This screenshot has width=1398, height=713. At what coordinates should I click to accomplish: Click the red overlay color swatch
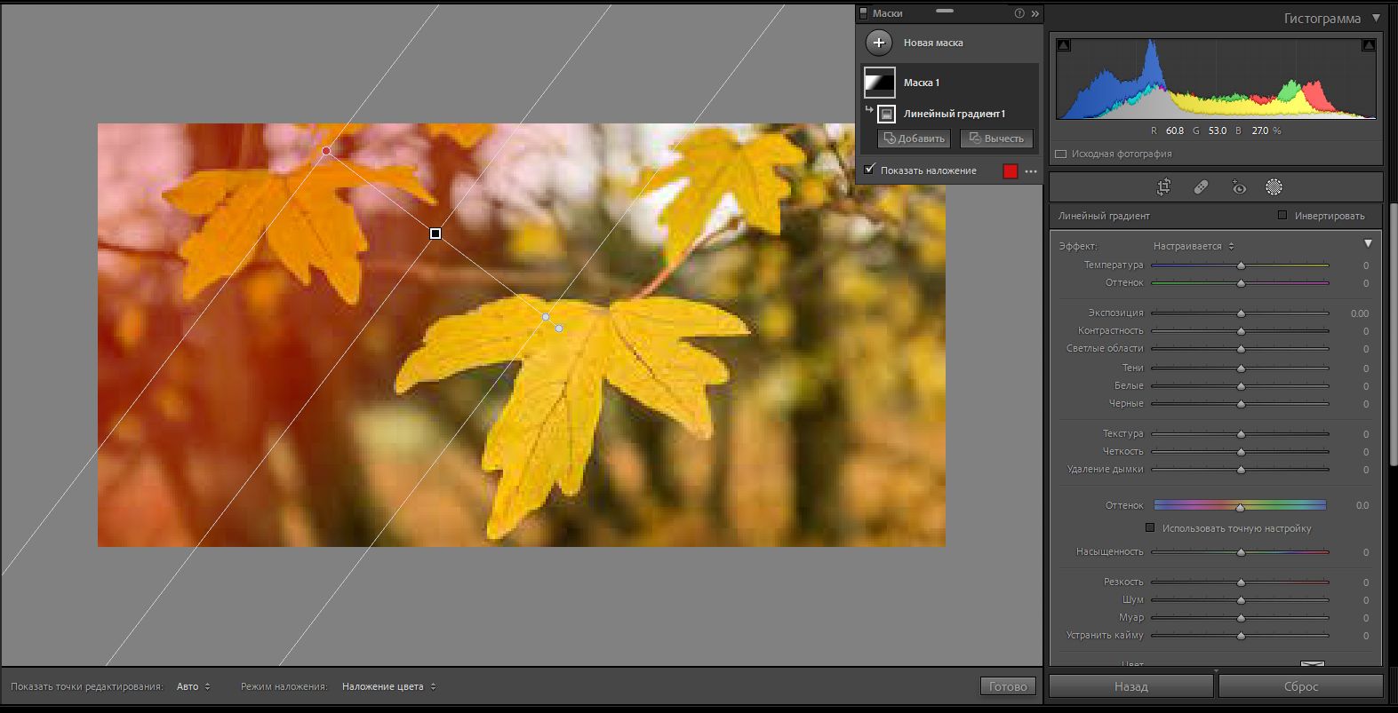pyautogui.click(x=1010, y=171)
